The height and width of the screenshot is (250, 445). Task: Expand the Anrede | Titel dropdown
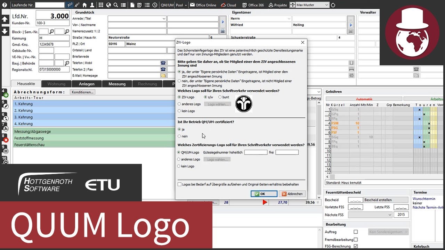coord(164,18)
